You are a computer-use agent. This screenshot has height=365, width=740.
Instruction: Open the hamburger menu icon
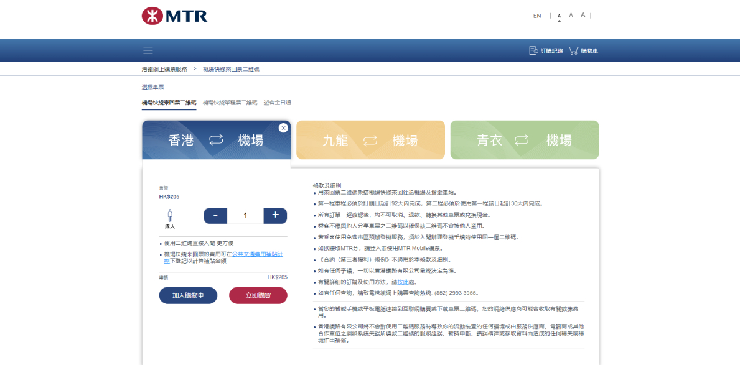148,50
